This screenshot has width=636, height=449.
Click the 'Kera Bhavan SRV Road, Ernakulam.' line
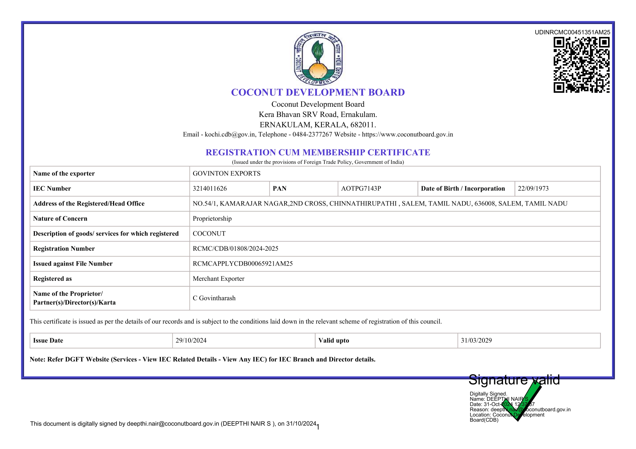click(x=318, y=114)
